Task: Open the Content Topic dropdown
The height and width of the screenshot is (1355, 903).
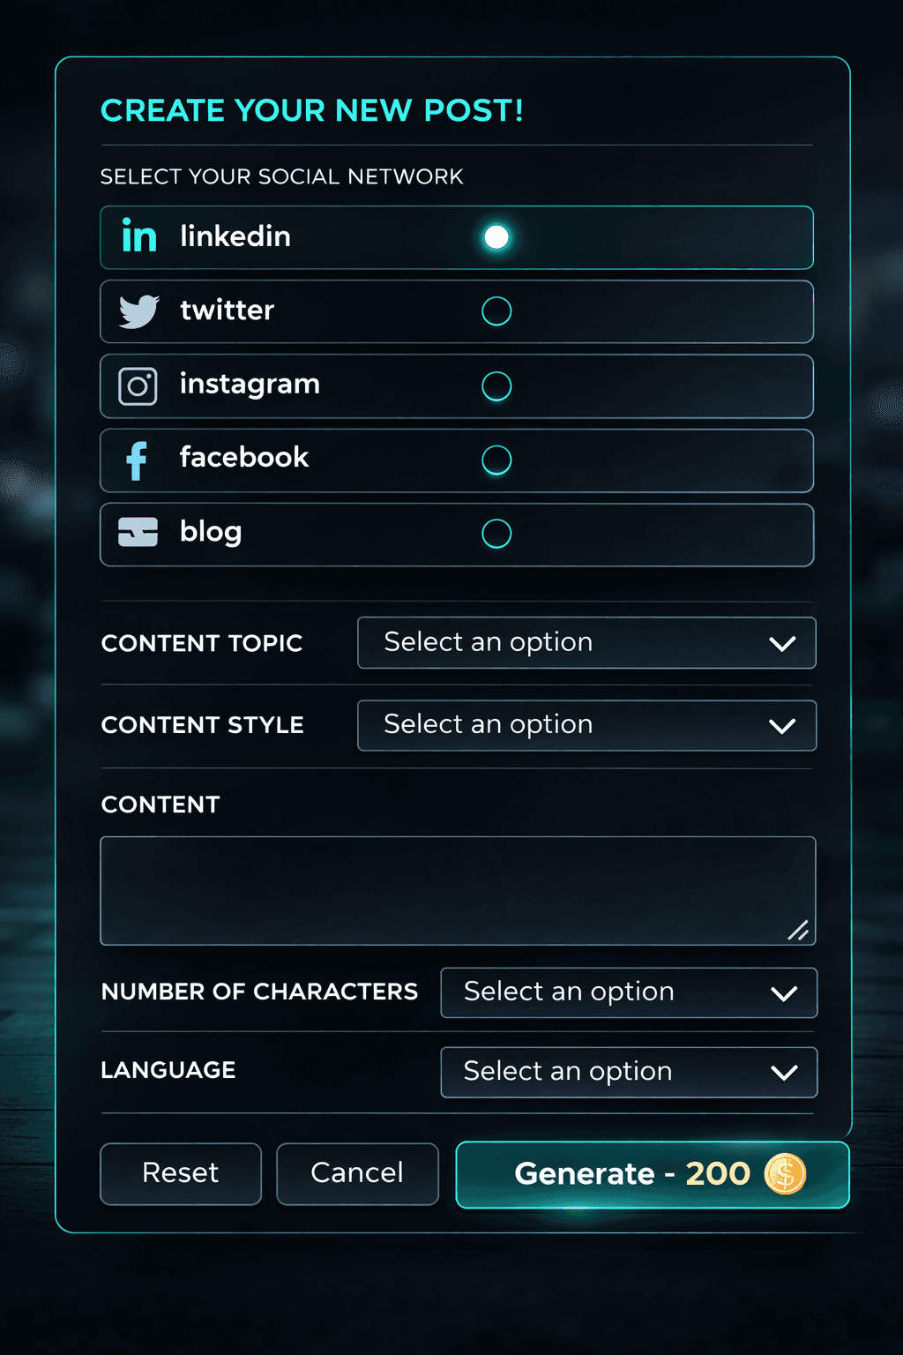Action: click(x=586, y=643)
